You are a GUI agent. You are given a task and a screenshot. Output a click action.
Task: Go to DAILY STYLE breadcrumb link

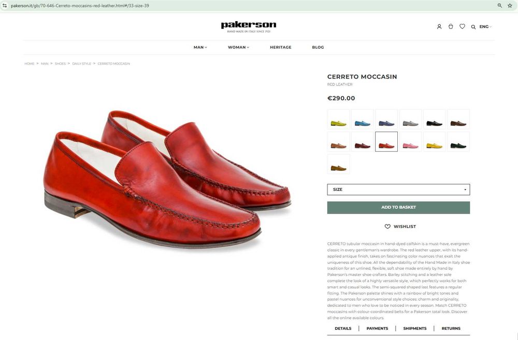81,64
